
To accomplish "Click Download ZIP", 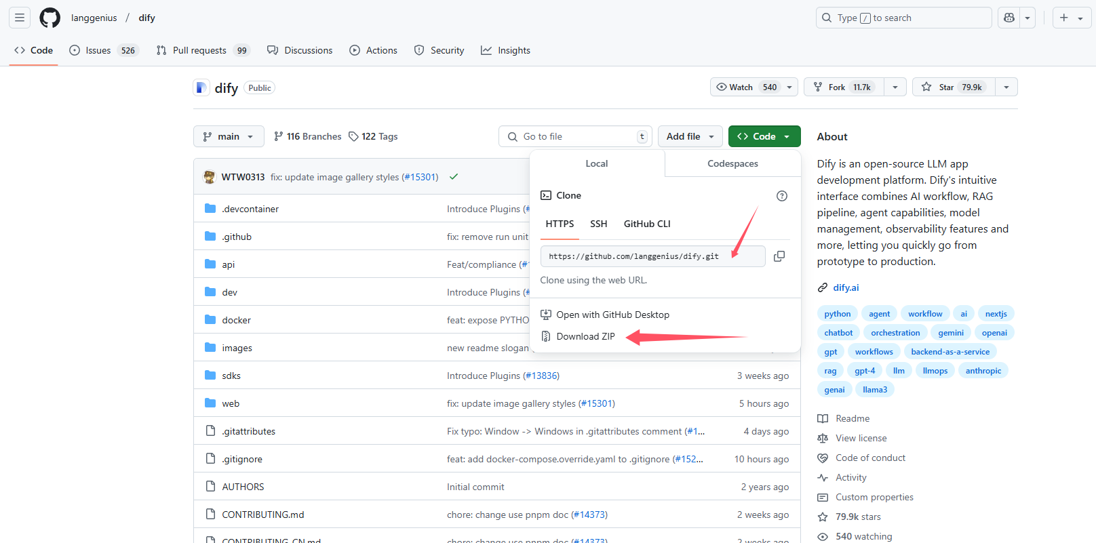I will point(585,336).
